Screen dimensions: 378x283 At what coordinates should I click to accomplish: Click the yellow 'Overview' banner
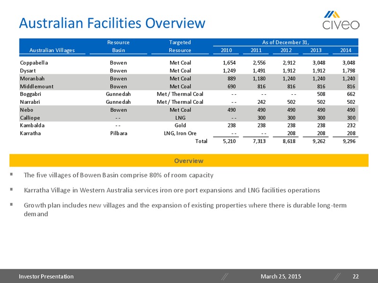coord(189,160)
